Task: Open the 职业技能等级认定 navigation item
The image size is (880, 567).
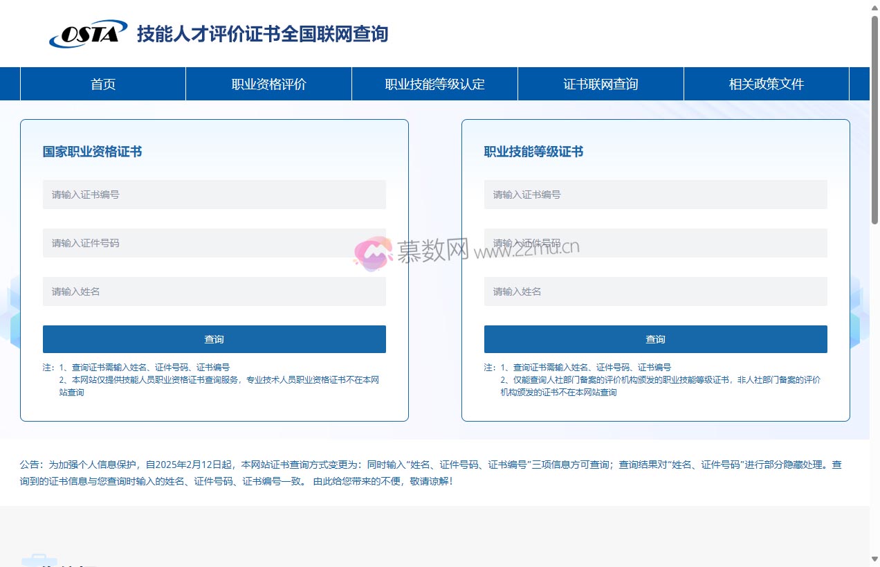Action: tap(434, 84)
